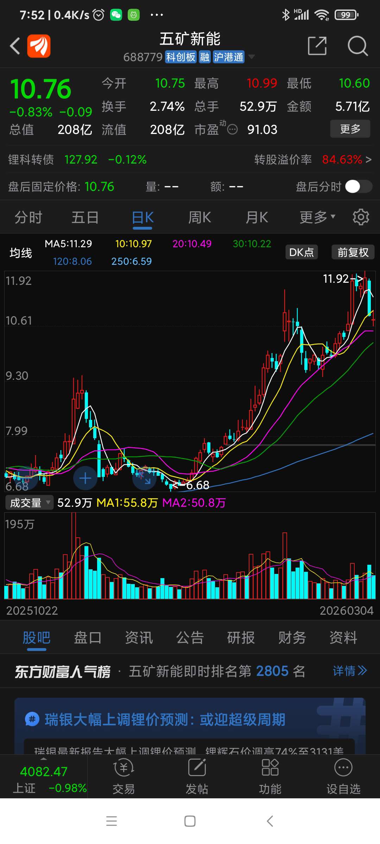Toggle the DK点 indicator
Screen dimensions: 380x844
pos(302,252)
